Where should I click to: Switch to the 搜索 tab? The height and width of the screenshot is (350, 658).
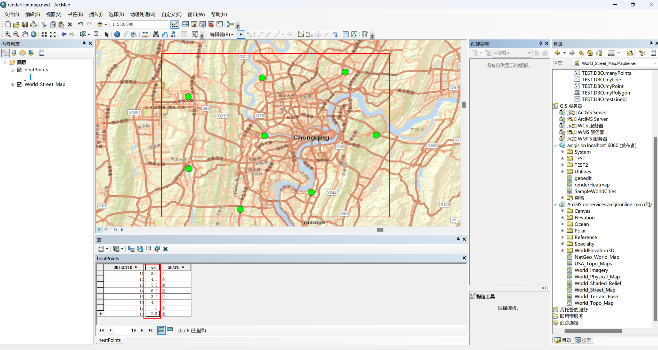point(583,340)
